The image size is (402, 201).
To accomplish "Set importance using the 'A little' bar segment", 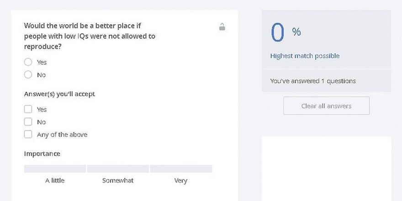I will pyautogui.click(x=55, y=169).
